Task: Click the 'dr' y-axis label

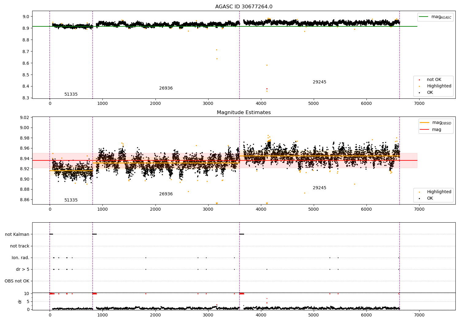Action: (x=20, y=301)
